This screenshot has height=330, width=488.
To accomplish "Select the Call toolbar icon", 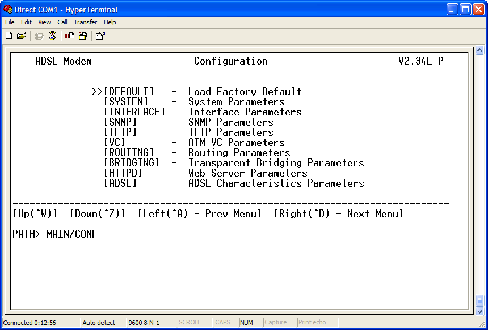I will point(39,35).
